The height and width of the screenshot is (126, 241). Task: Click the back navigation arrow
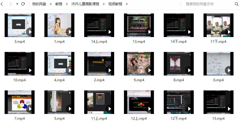[x=3, y=4]
